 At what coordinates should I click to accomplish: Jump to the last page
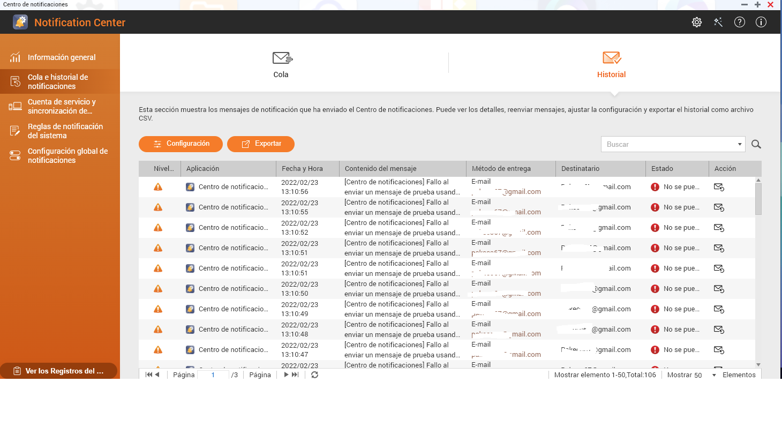(295, 375)
